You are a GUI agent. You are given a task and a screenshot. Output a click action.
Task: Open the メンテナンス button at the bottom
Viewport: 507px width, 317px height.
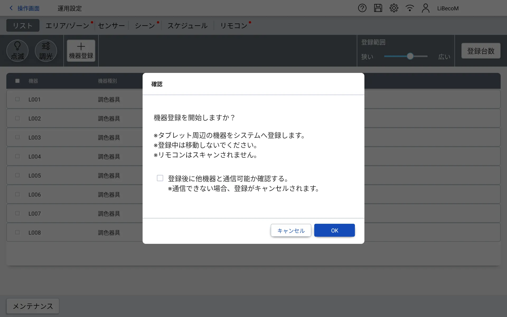pos(33,306)
